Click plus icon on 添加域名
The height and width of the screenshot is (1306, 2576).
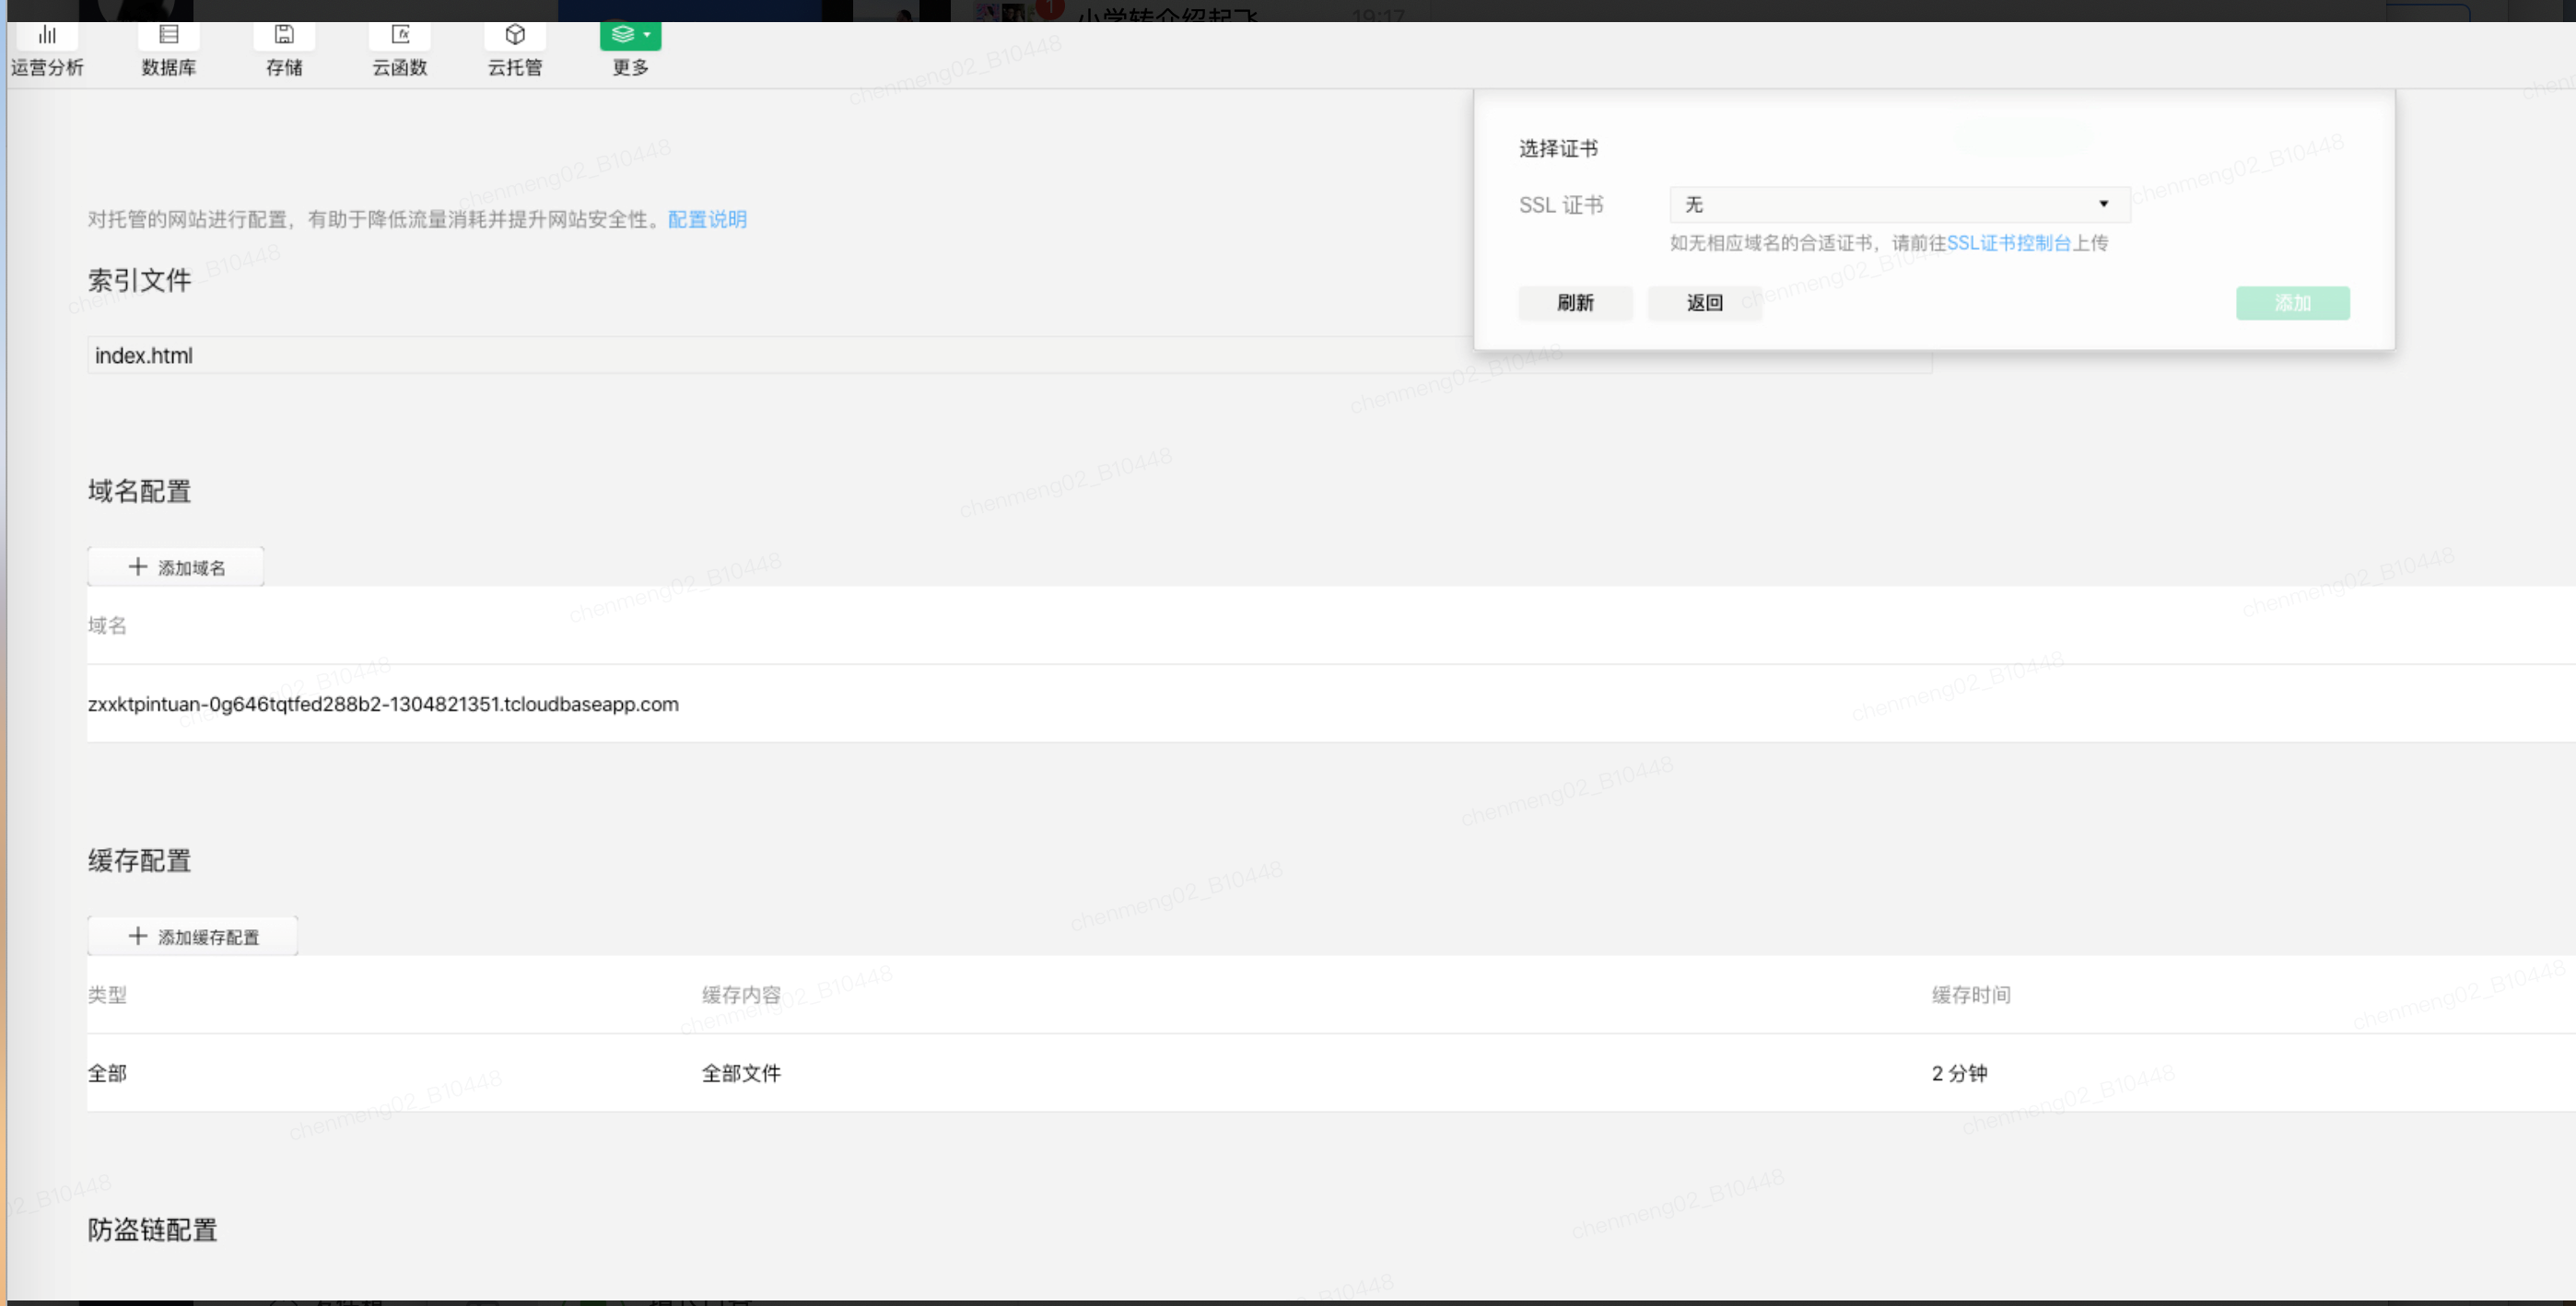point(138,567)
